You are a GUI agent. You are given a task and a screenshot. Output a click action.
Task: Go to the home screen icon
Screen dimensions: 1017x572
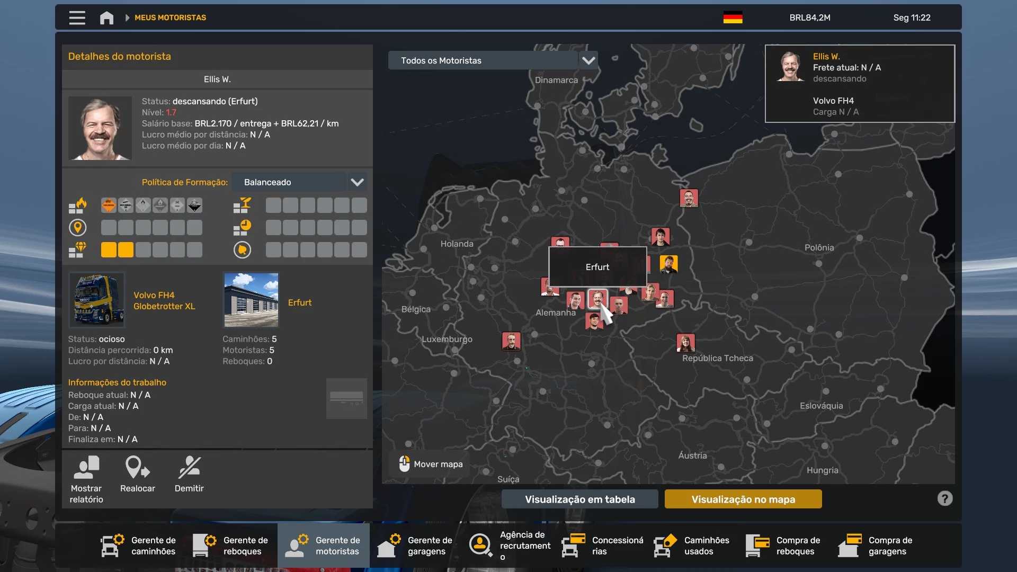pyautogui.click(x=106, y=17)
